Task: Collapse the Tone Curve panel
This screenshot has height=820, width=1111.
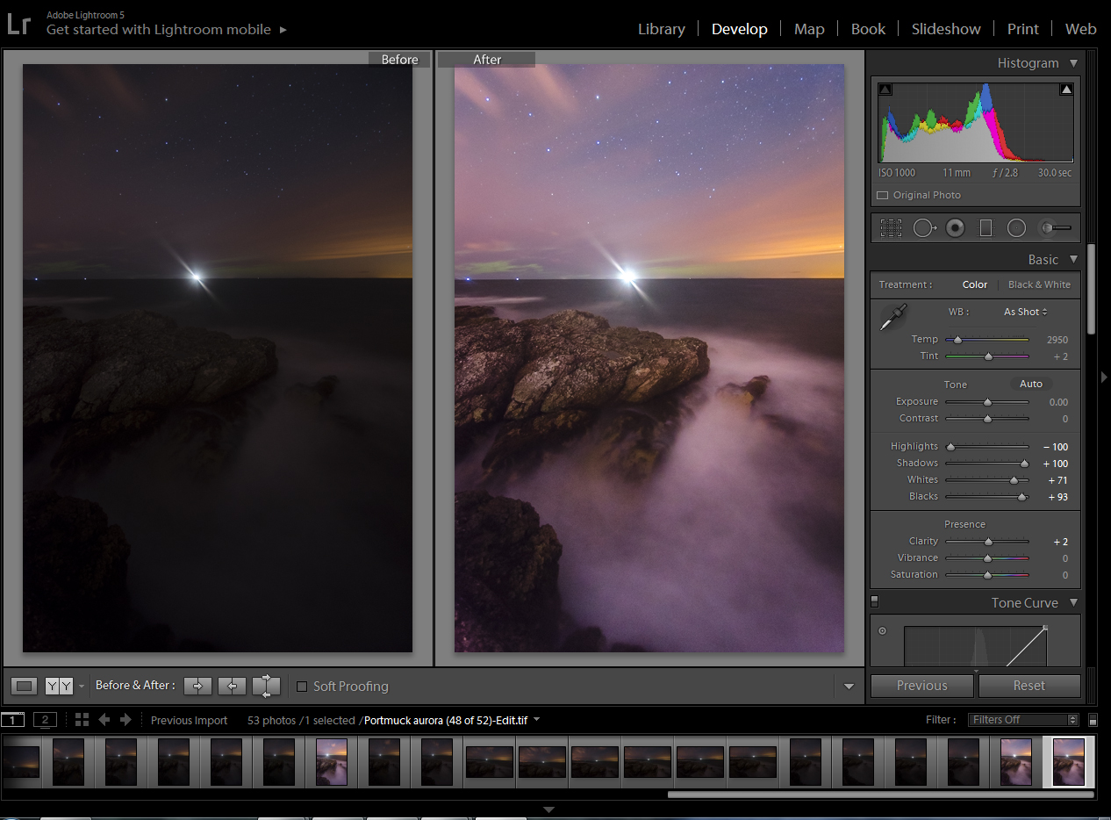Action: click(1073, 603)
